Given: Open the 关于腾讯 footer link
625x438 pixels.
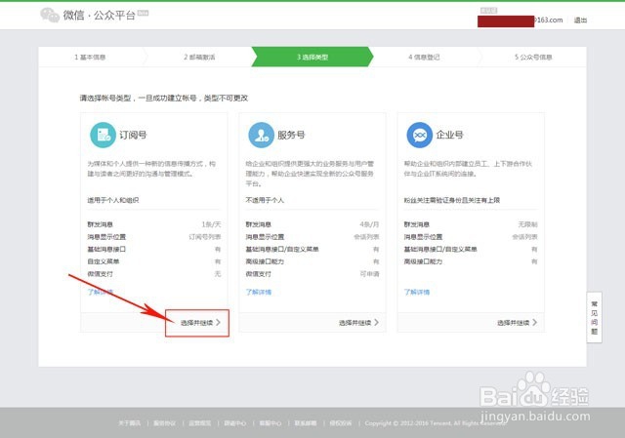Looking at the screenshot, I should 129,422.
